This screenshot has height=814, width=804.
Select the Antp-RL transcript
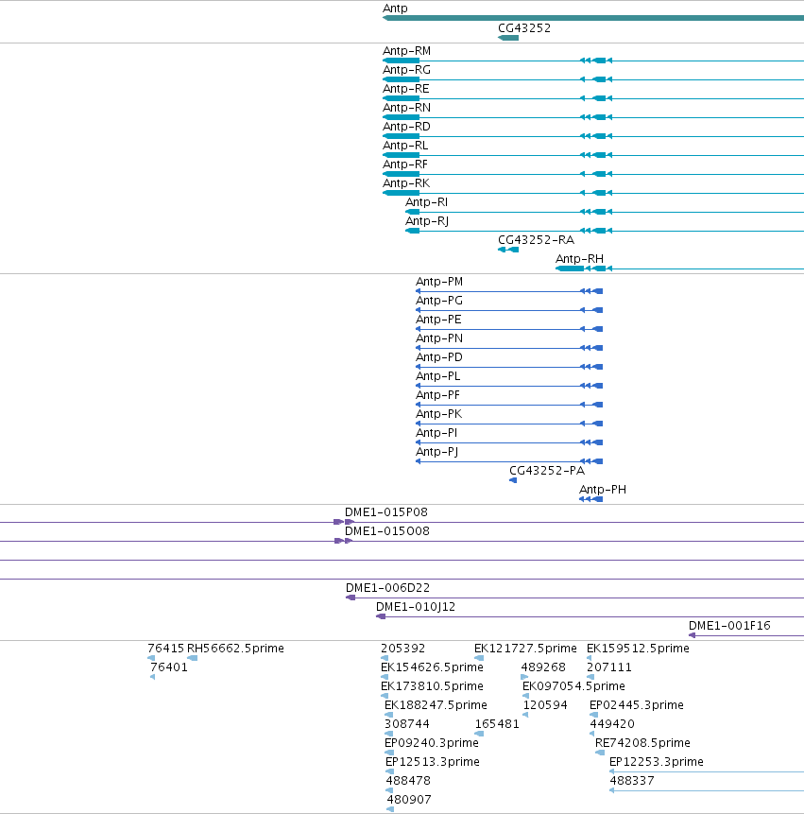(x=593, y=155)
